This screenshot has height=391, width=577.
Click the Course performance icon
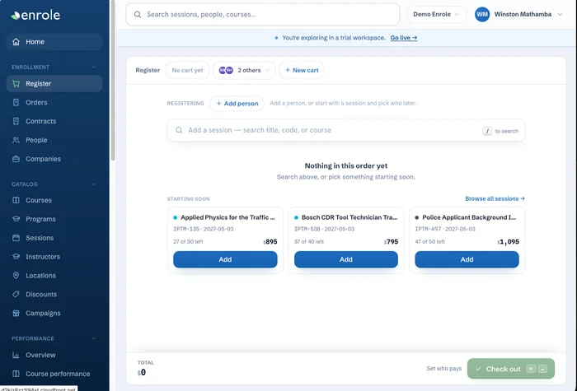(16, 374)
